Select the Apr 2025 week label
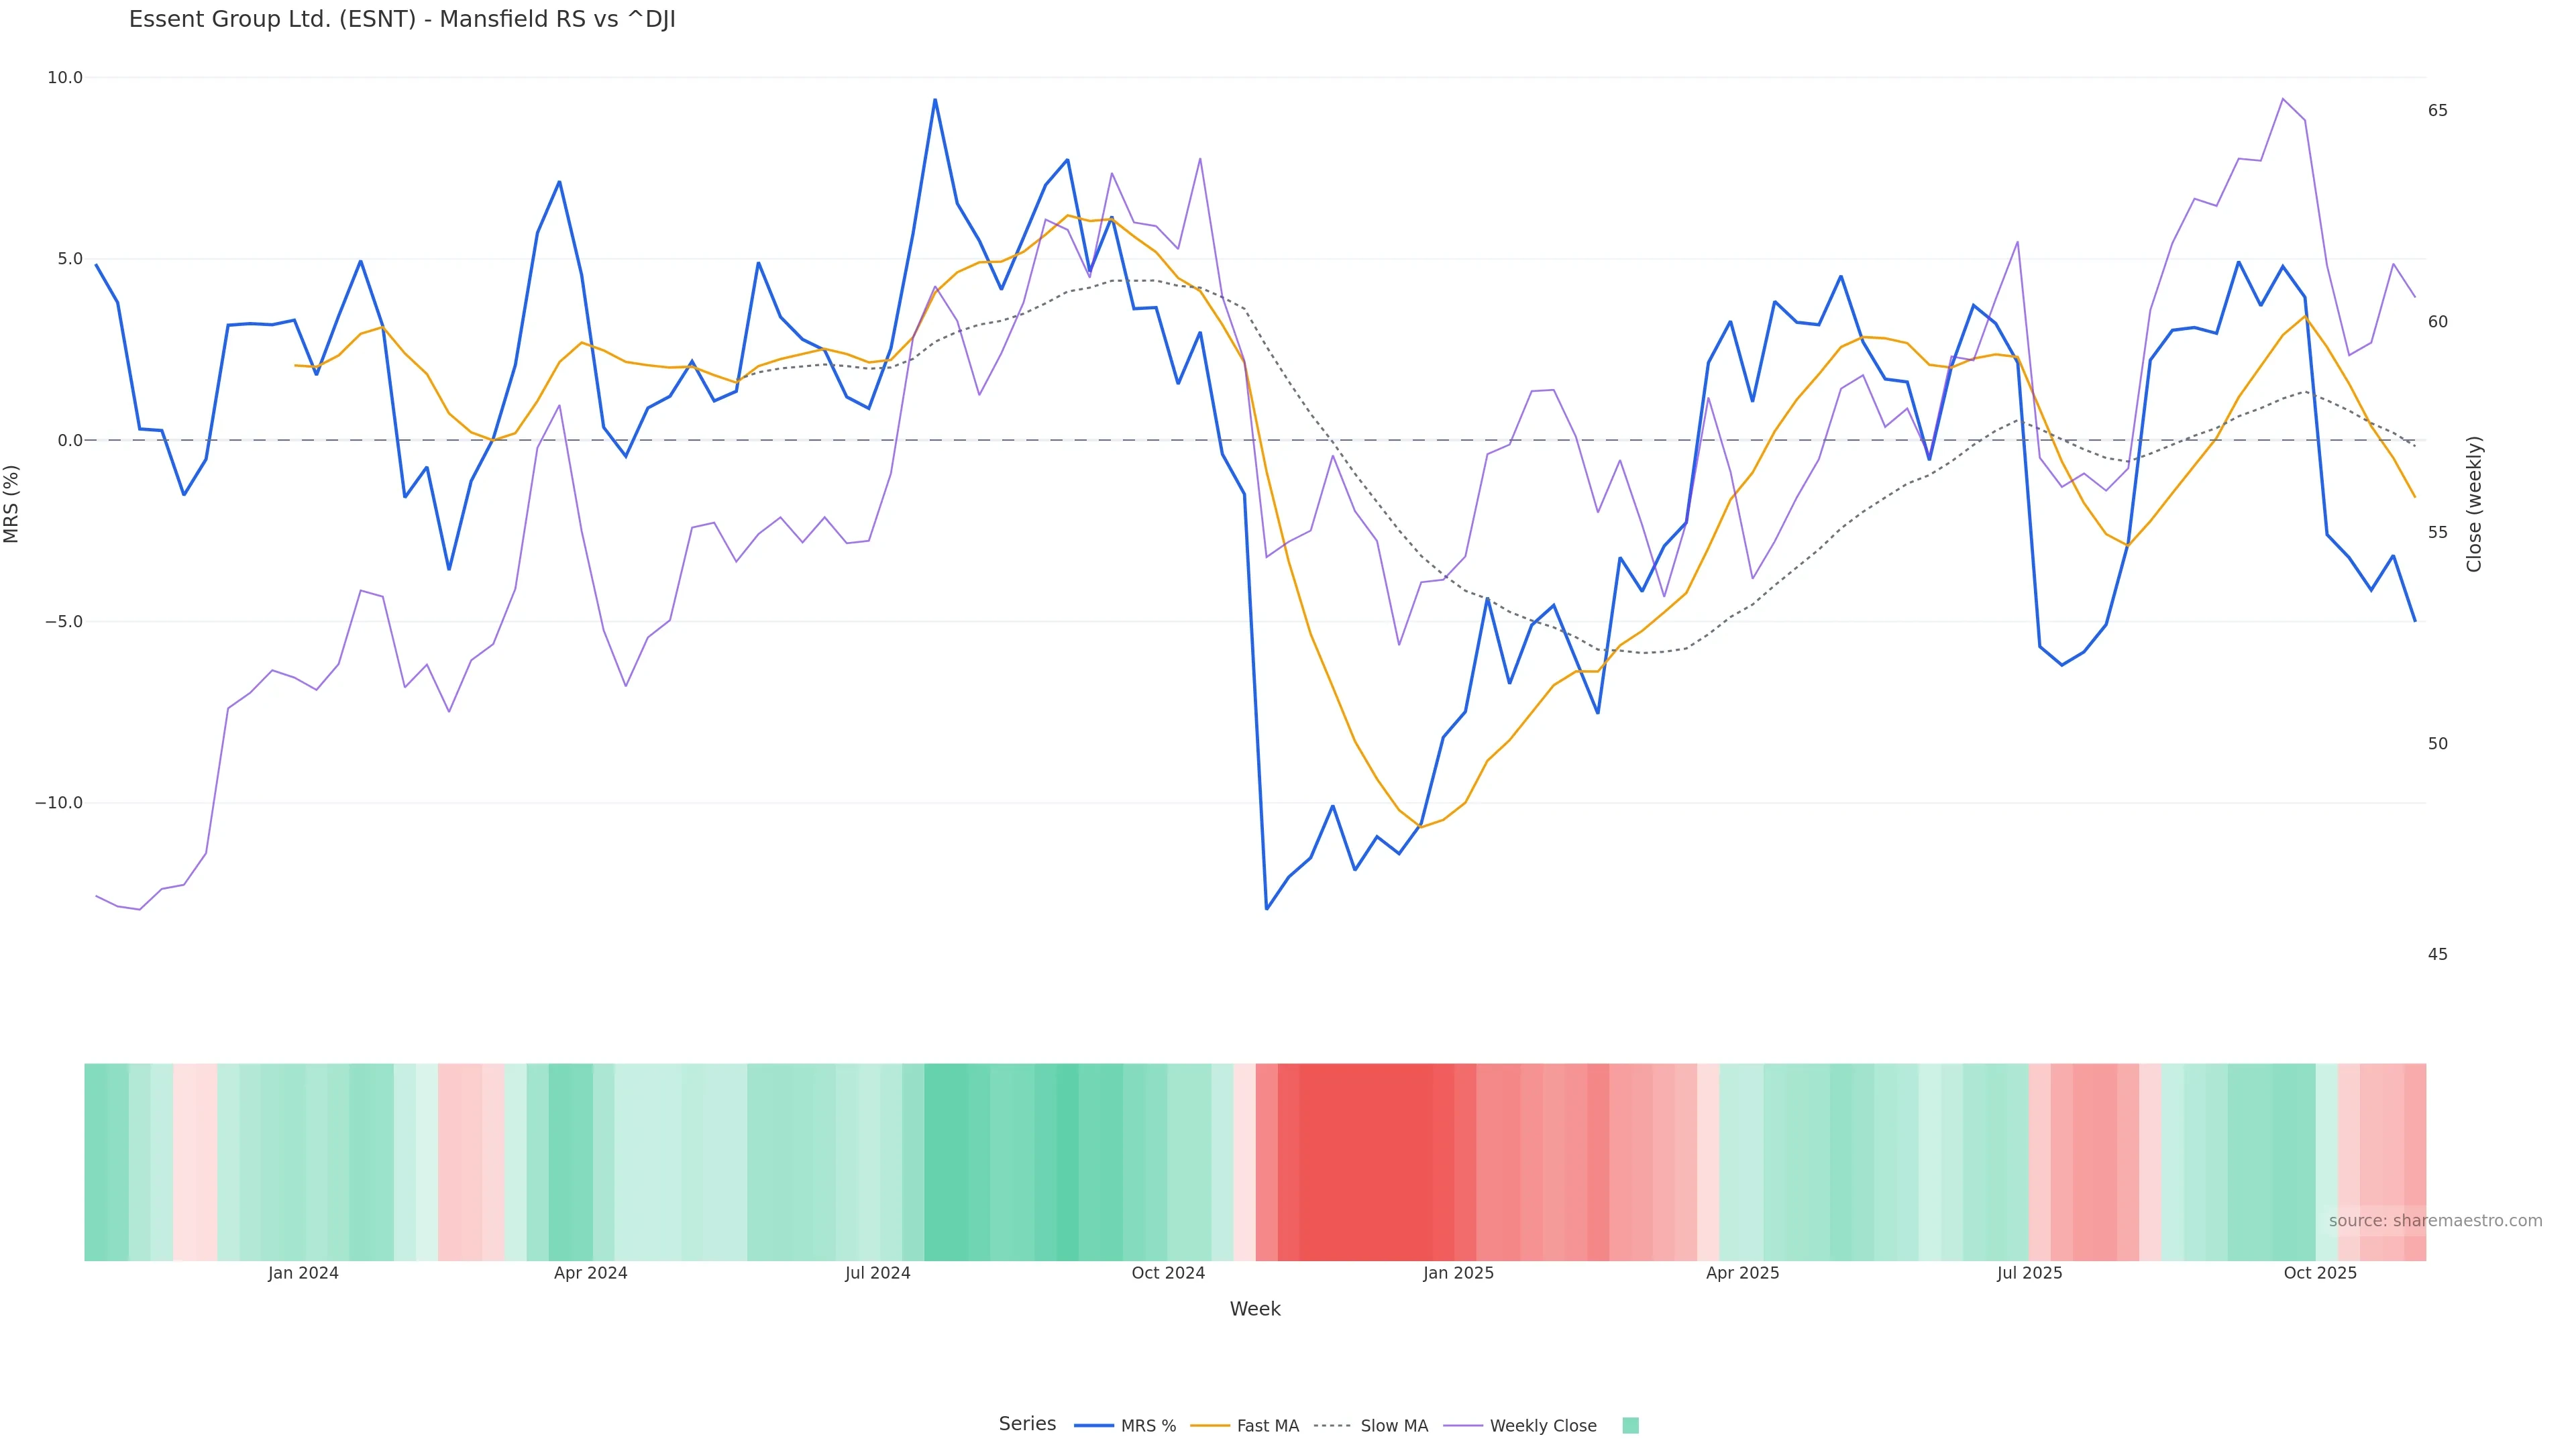Viewport: 2576px width, 1449px height. 1742,1273
